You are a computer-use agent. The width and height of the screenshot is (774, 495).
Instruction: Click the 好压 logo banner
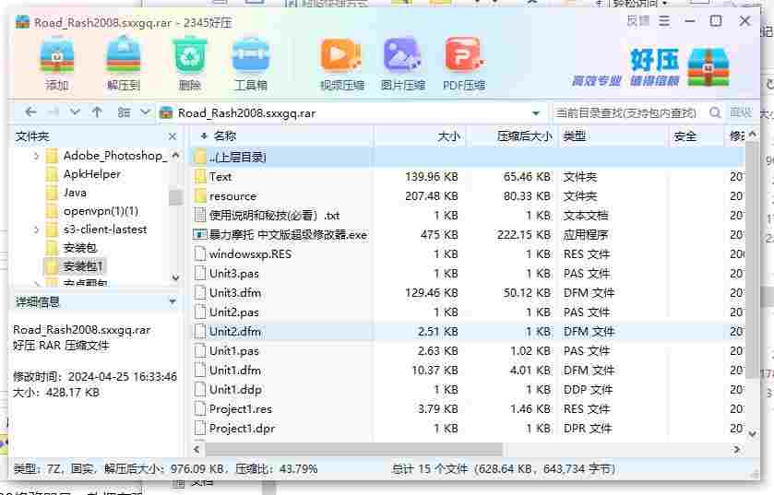[x=651, y=67]
